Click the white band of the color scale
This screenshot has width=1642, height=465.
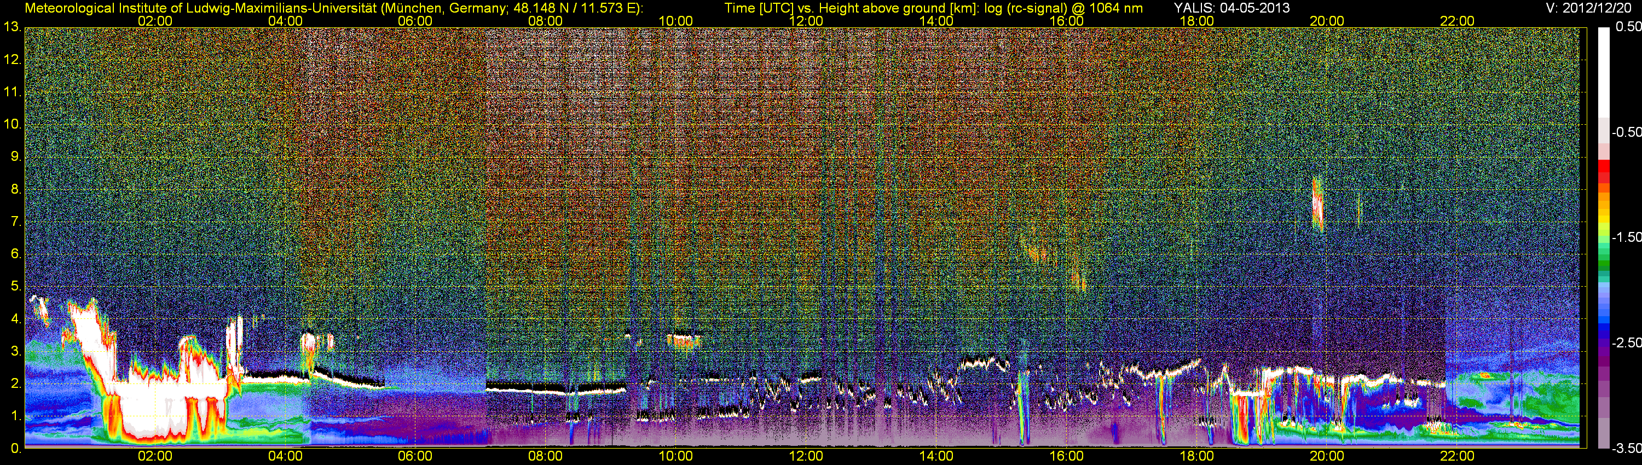tap(1604, 72)
